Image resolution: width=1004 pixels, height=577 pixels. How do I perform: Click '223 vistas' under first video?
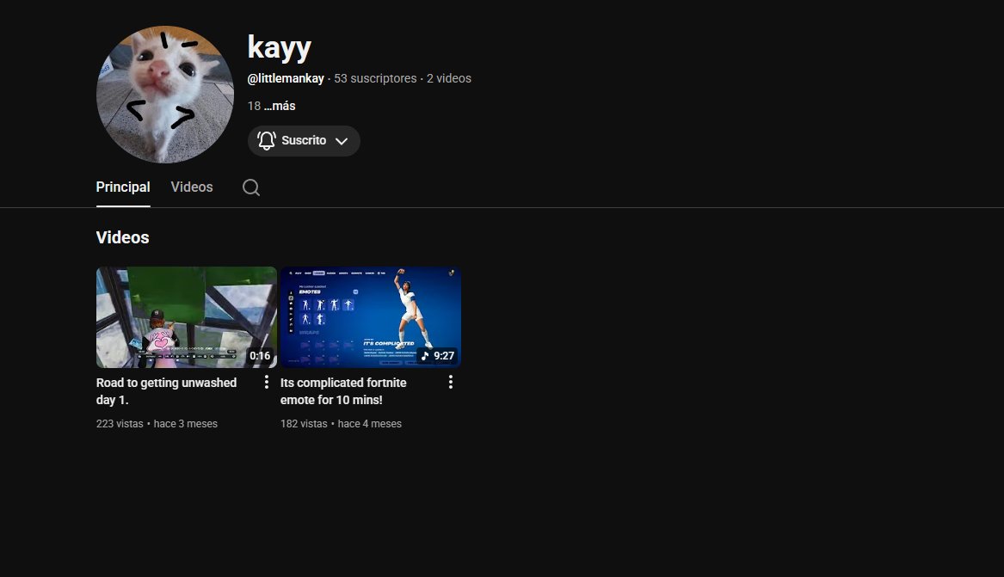[x=120, y=423]
